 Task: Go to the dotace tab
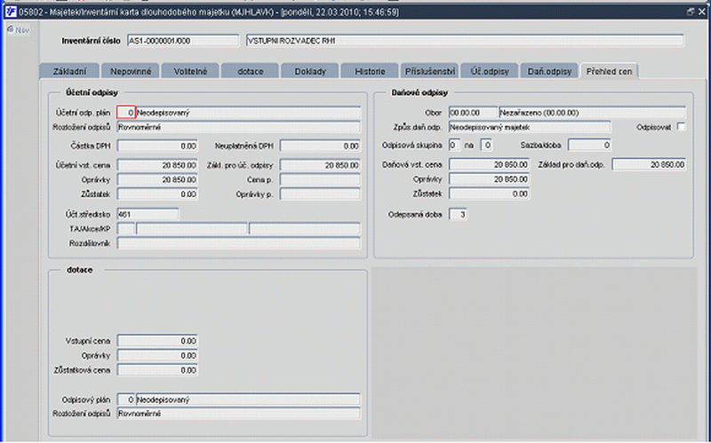click(251, 71)
